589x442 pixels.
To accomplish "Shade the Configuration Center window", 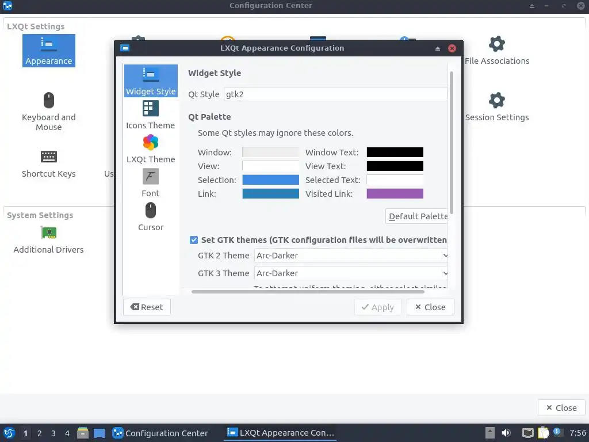I will pos(532,6).
